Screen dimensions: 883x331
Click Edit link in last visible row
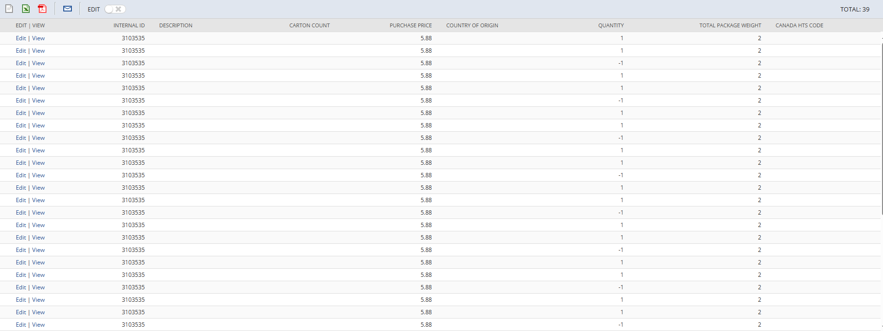coord(21,325)
